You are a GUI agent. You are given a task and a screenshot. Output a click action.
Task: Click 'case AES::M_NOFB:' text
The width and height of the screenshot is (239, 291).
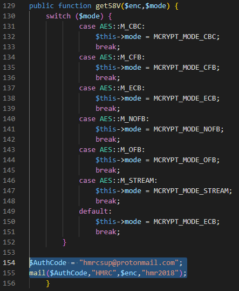pos(114,119)
